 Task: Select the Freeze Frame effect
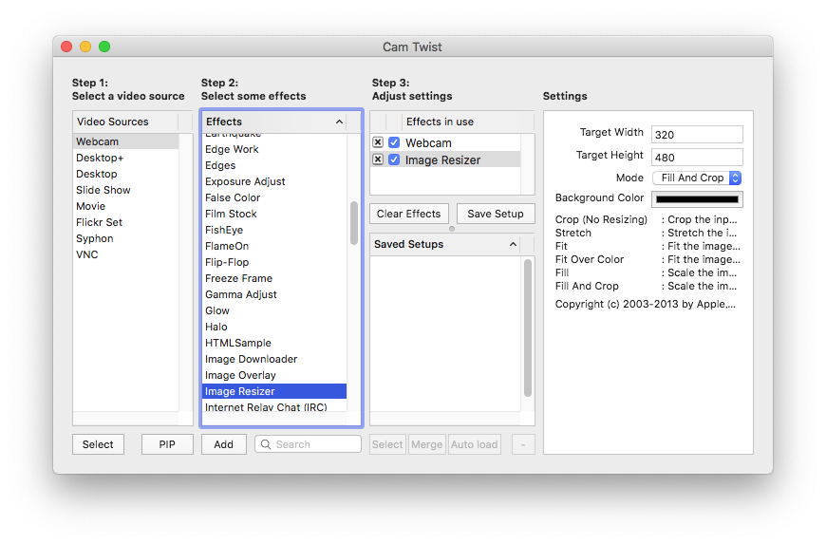pyautogui.click(x=274, y=278)
